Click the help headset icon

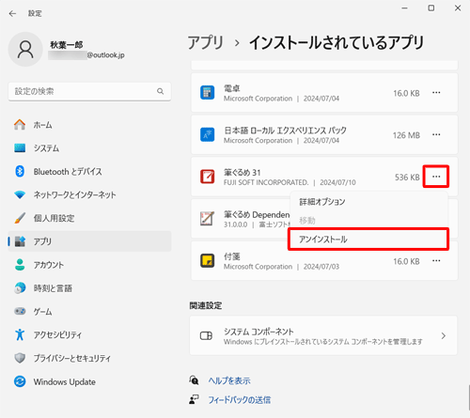click(x=194, y=380)
